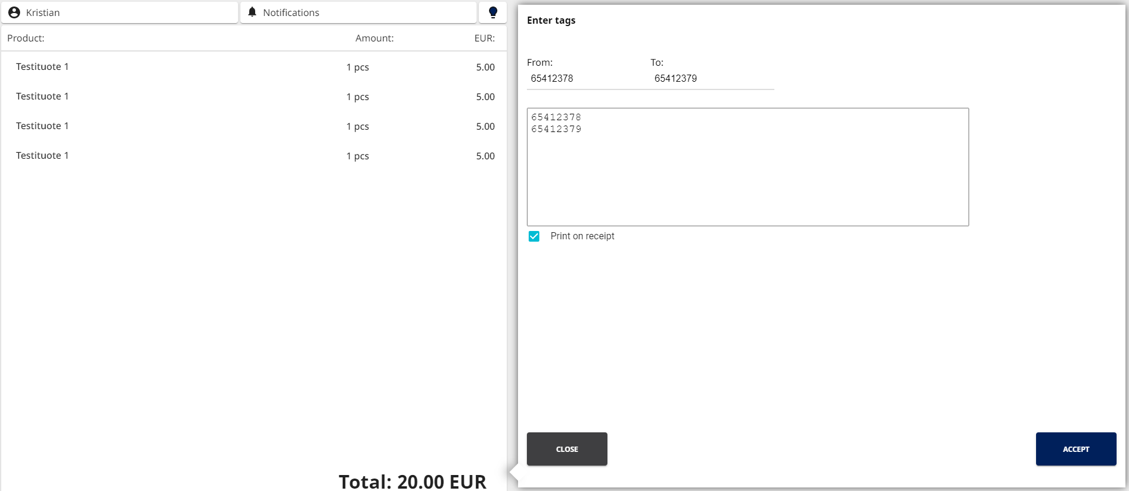This screenshot has width=1129, height=491.
Task: Open the Kristian user name label
Action: (x=43, y=12)
